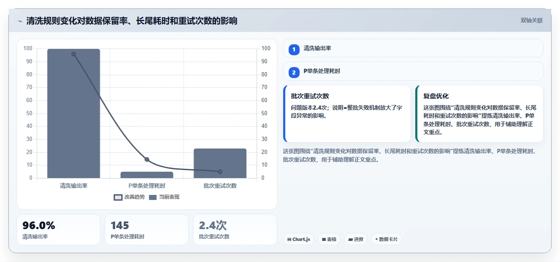Click the 批次重试次数 bar in the chart
The width and height of the screenshot is (560, 262).
[x=220, y=163]
